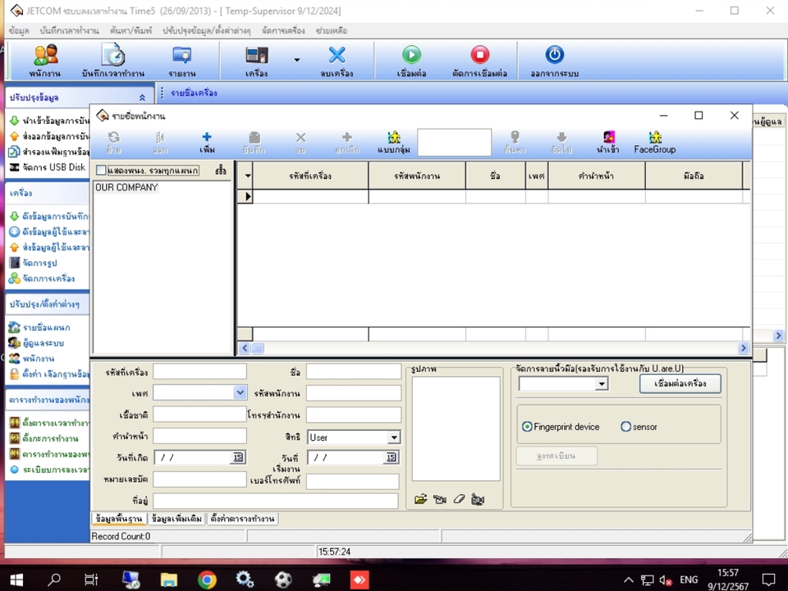
Task: Click the ออกจากระบบ power icon
Action: 554,61
